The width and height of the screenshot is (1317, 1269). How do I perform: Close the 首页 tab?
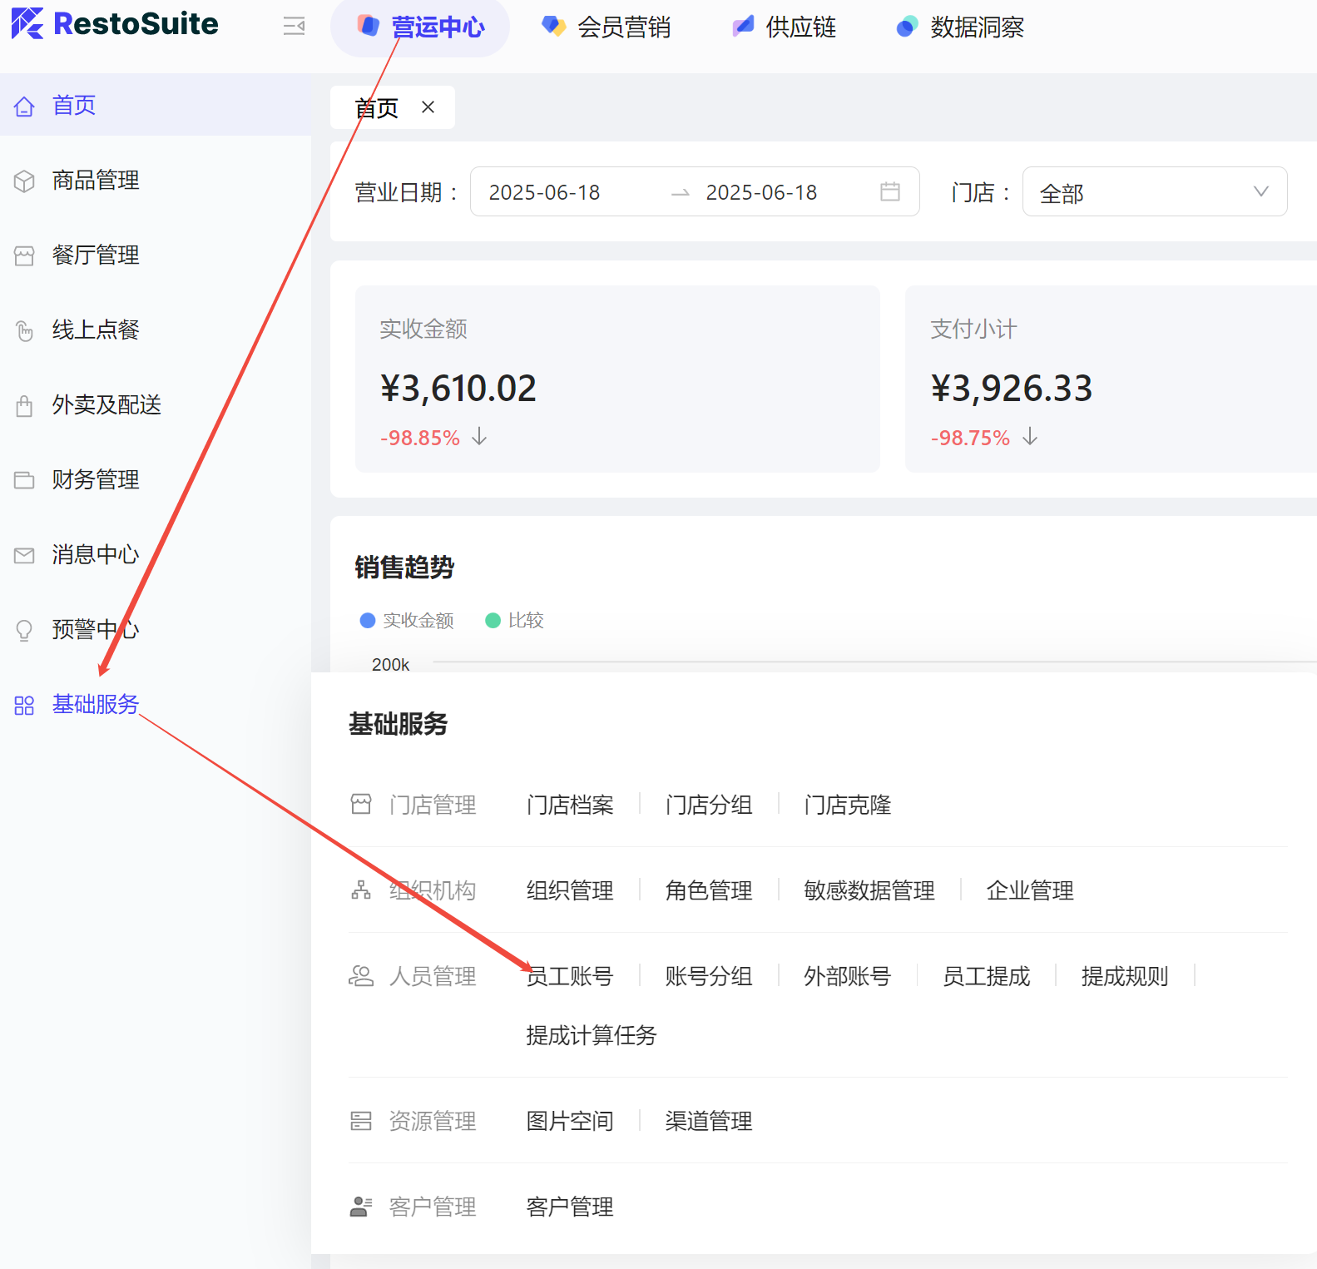(428, 107)
